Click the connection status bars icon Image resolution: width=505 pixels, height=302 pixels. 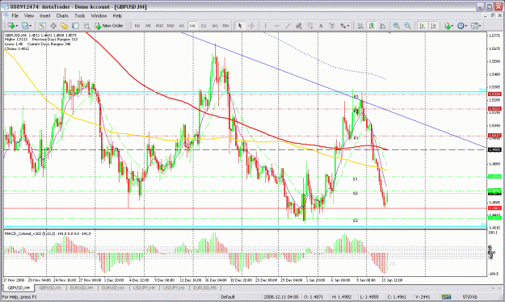tap(446, 296)
